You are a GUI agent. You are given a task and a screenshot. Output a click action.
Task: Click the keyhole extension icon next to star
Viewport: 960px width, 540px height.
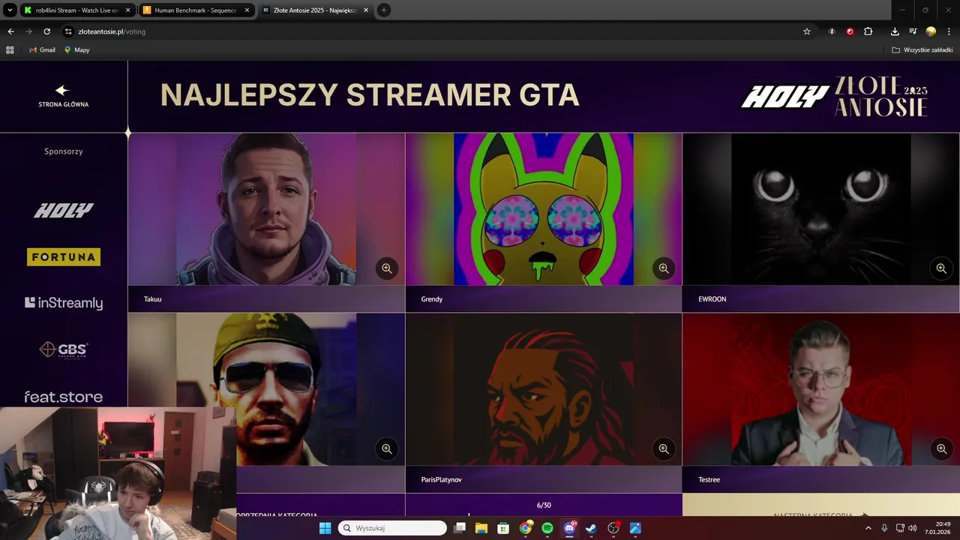[x=832, y=31]
